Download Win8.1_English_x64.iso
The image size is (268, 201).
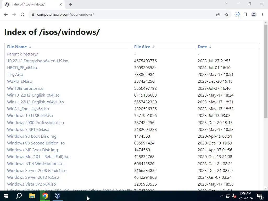tap(28, 109)
